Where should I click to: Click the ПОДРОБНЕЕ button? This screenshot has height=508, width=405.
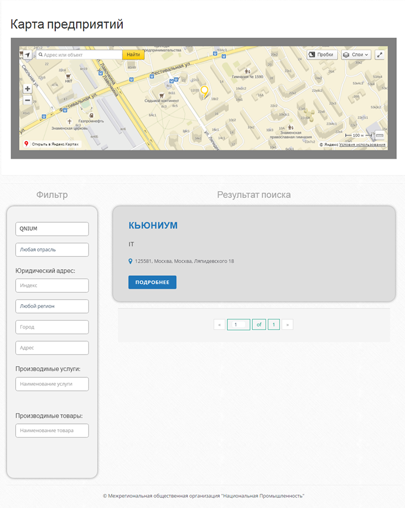152,282
